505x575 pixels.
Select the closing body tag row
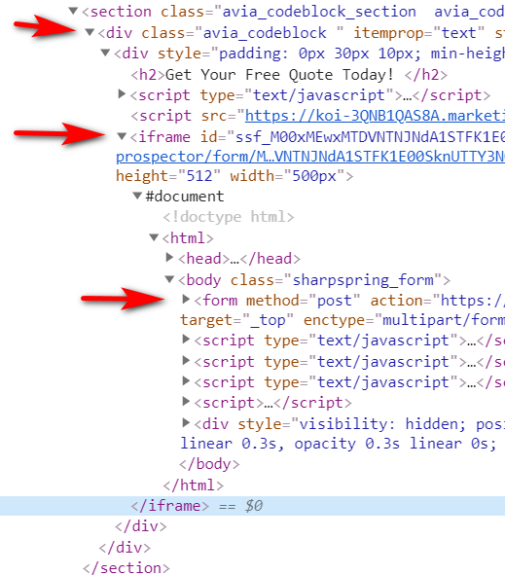tap(209, 464)
